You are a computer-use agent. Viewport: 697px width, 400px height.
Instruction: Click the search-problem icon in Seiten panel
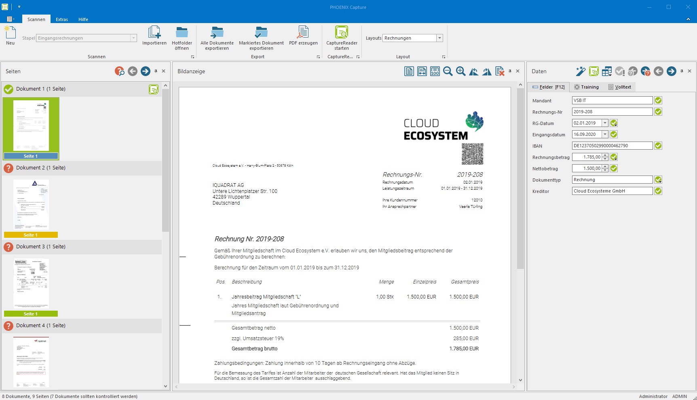tap(120, 71)
